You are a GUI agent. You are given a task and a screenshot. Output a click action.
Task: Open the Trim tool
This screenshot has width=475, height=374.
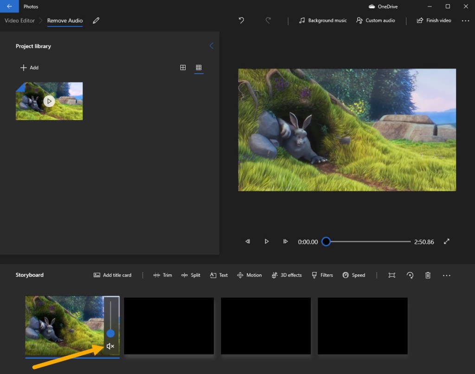click(163, 275)
